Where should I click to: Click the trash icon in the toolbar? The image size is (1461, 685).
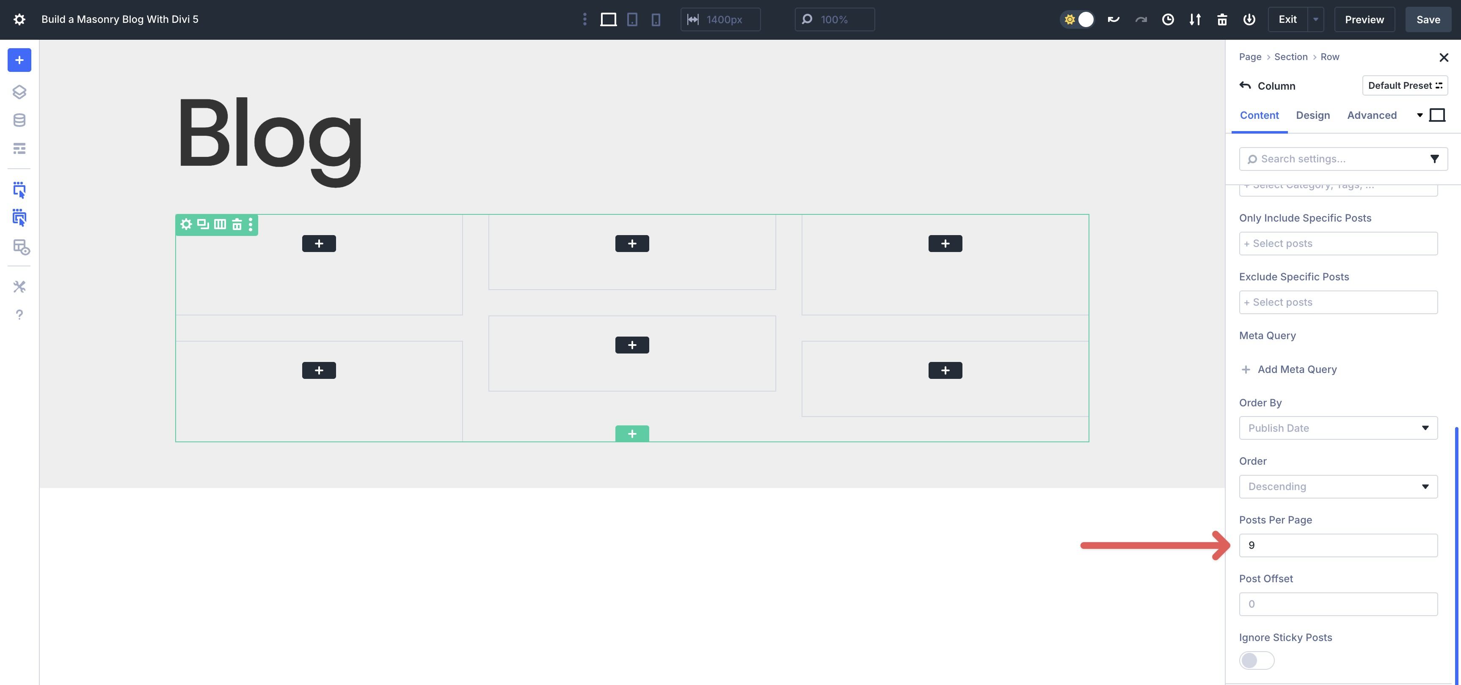point(1222,19)
